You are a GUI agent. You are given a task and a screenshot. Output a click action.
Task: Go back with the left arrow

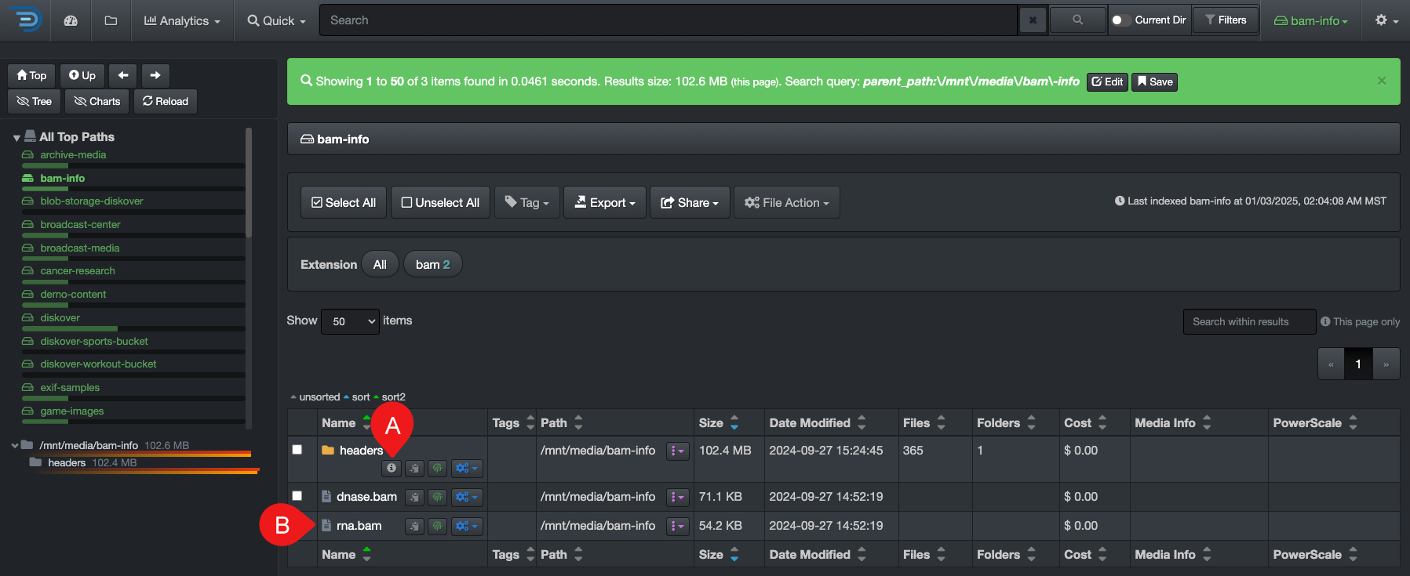pyautogui.click(x=123, y=75)
